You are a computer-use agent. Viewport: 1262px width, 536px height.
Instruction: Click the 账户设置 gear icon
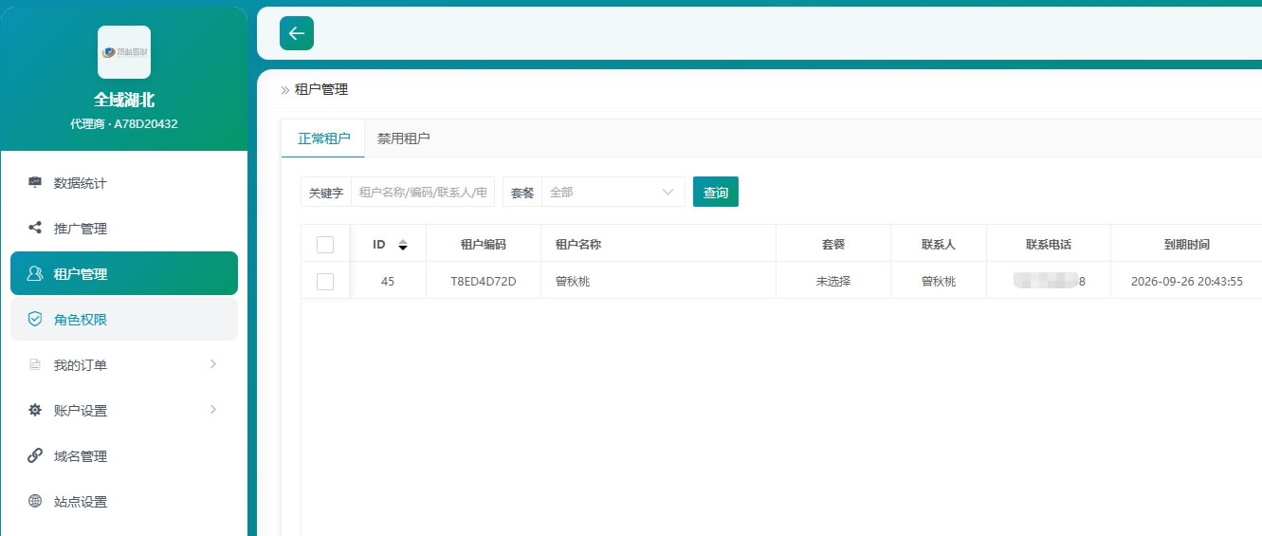(x=35, y=410)
